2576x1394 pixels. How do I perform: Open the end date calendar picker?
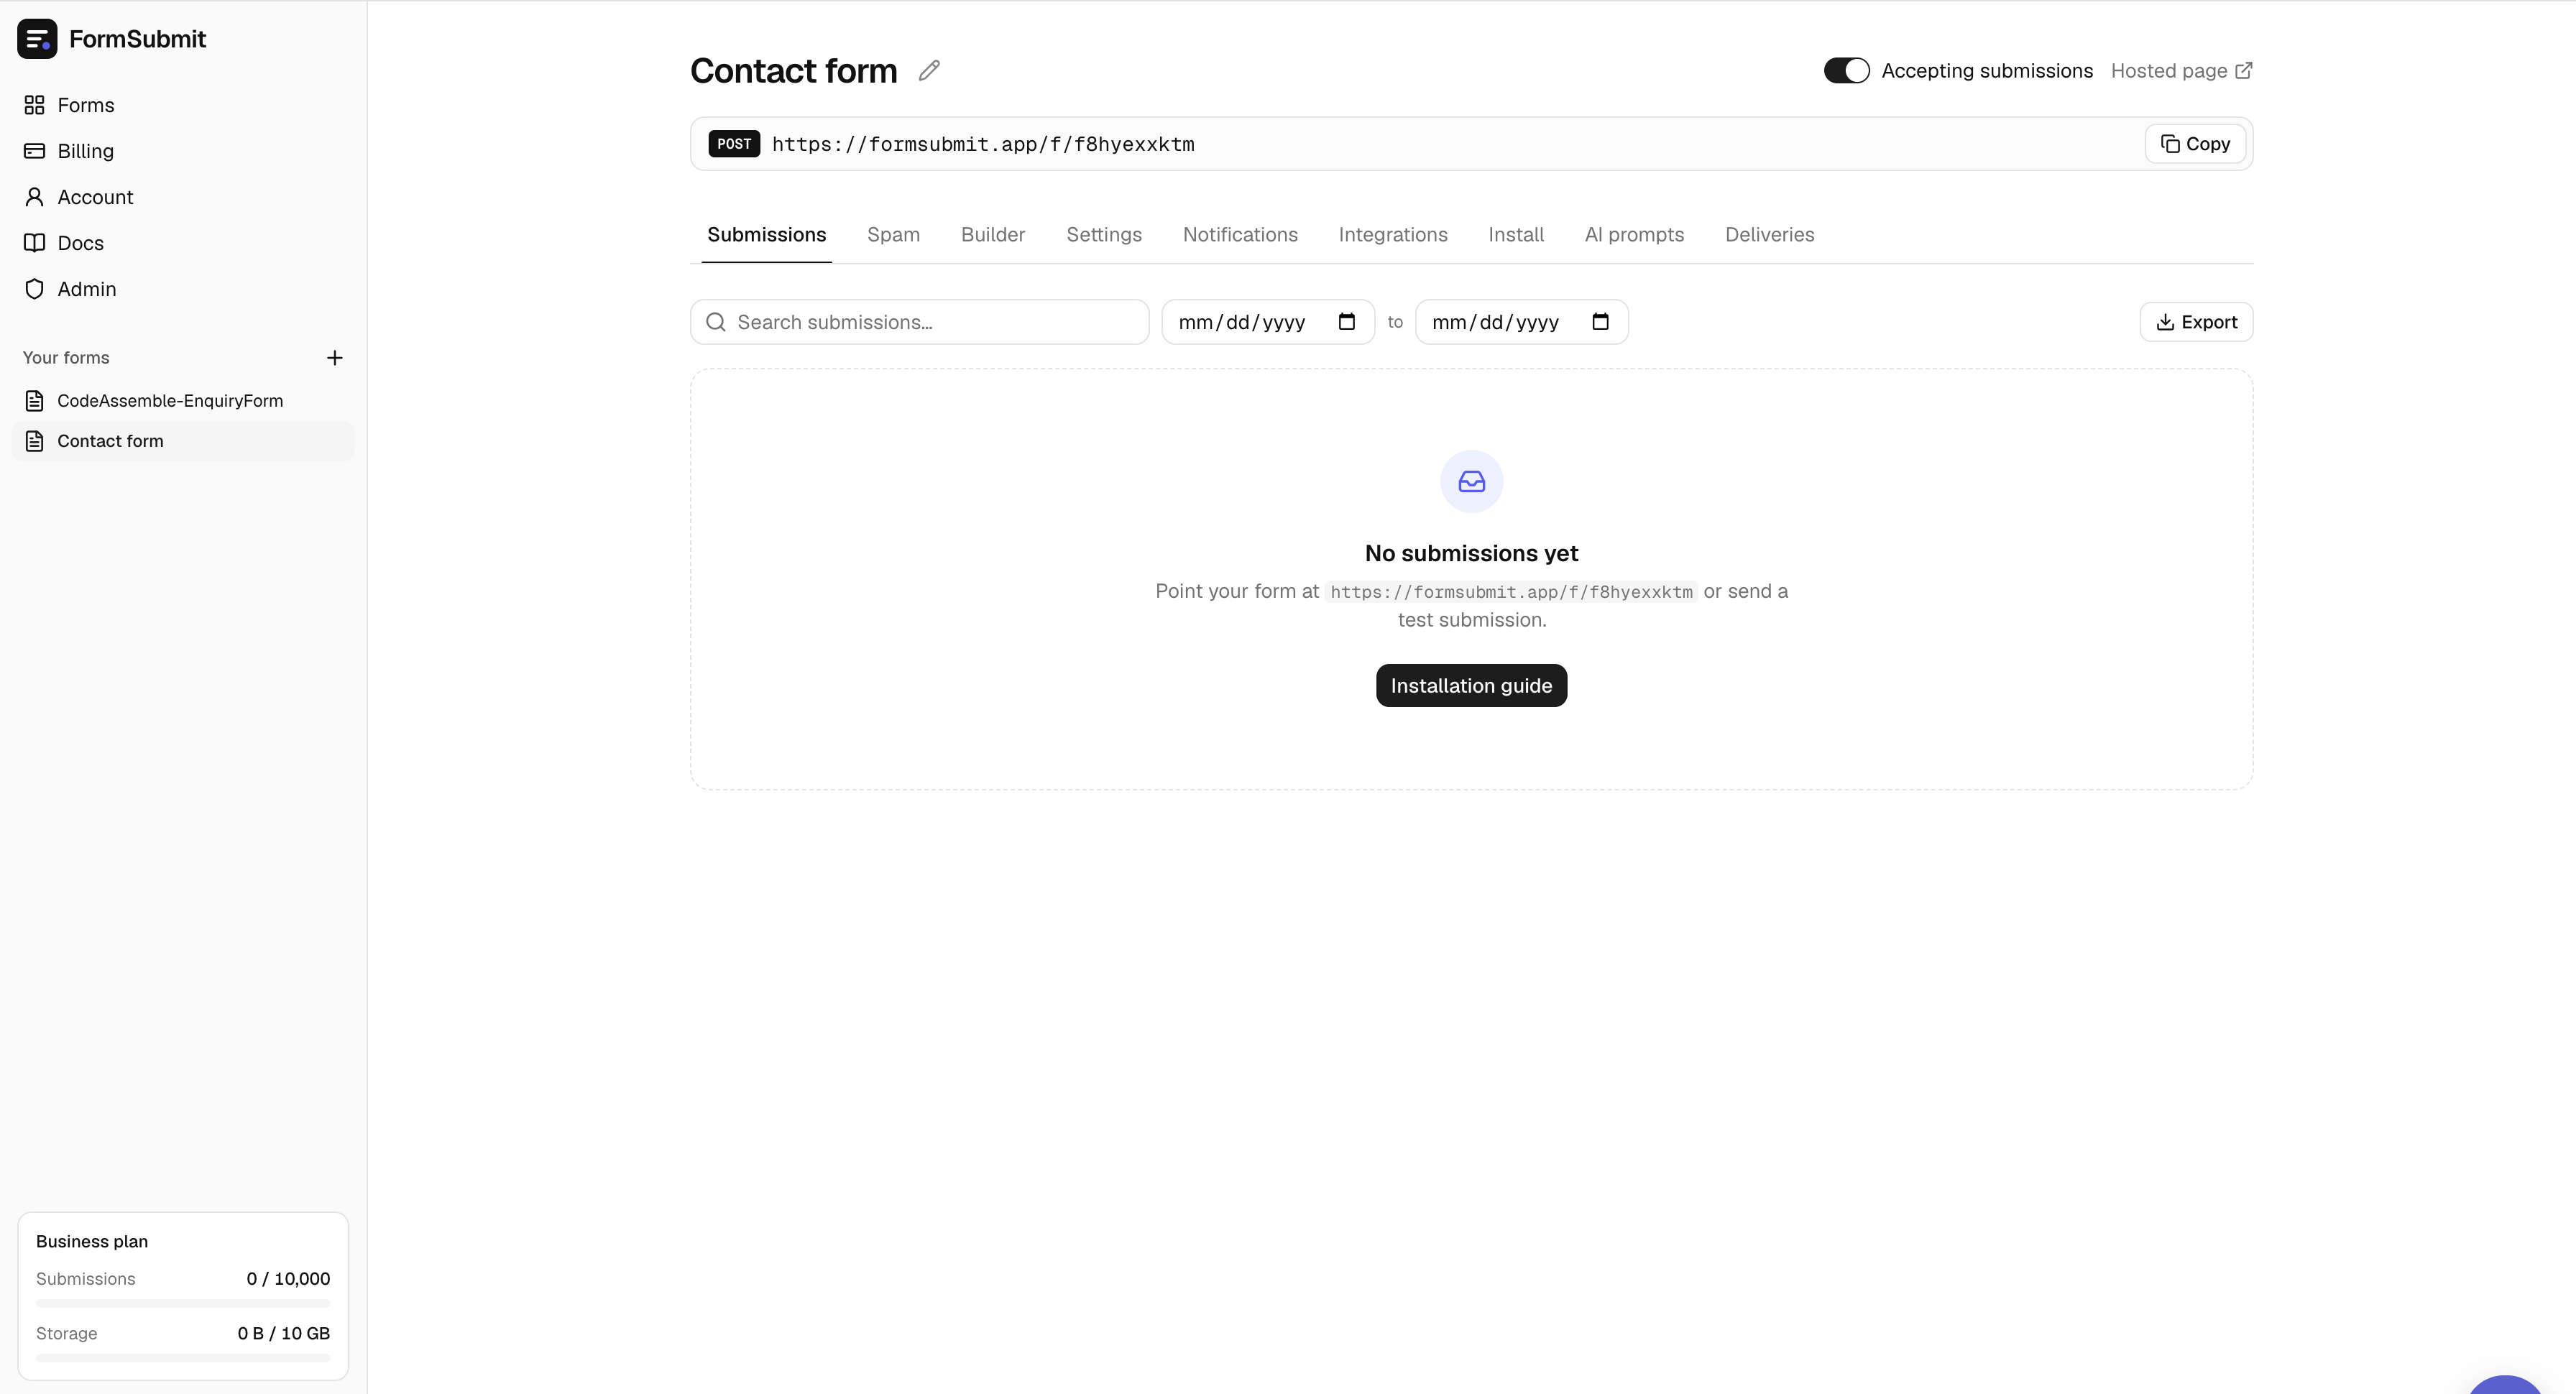(1600, 322)
